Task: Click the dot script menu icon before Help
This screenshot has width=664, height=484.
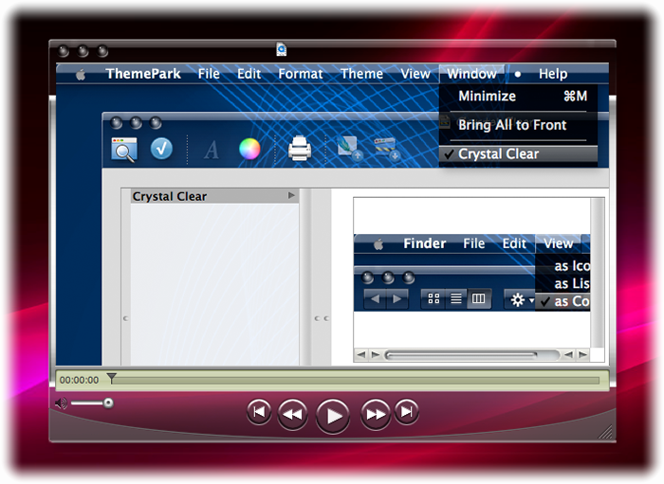Action: pyautogui.click(x=518, y=75)
